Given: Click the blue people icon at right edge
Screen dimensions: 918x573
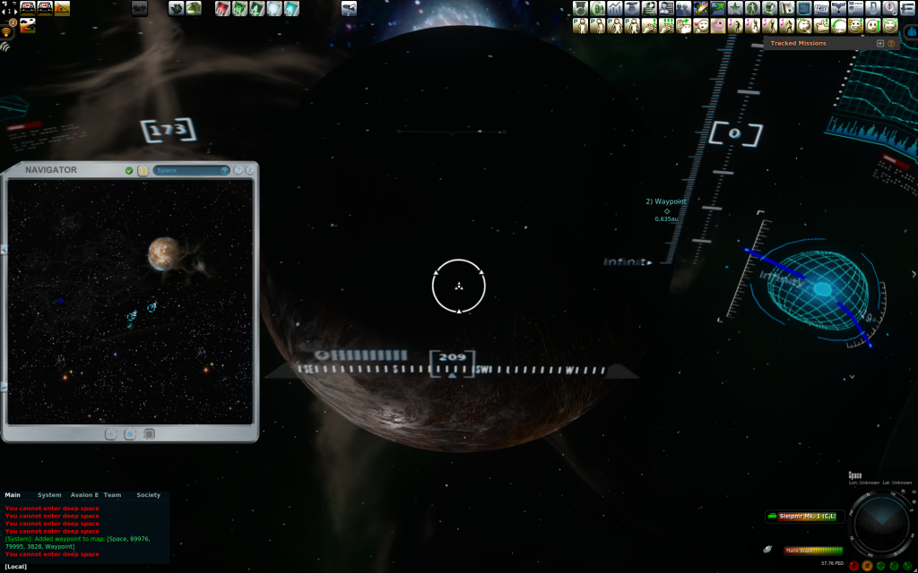Looking at the screenshot, I should [912, 32].
